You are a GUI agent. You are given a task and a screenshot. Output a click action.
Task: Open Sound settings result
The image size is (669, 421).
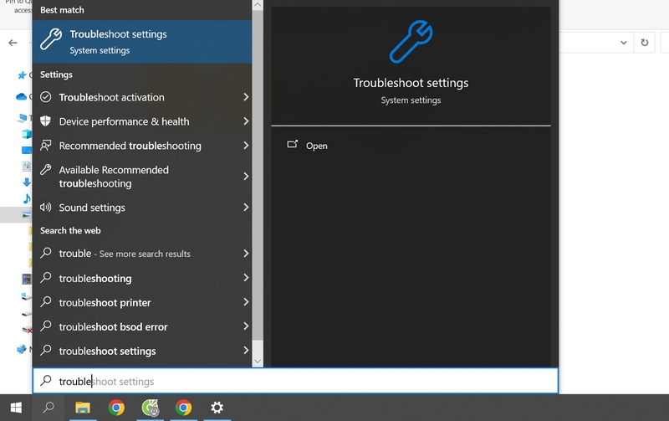142,208
